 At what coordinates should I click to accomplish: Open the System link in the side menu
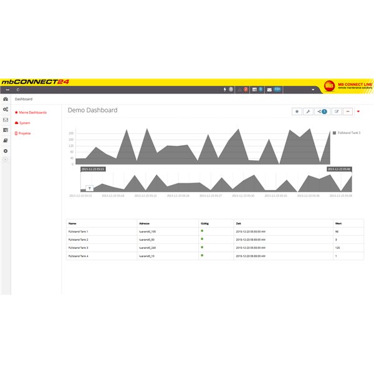pyautogui.click(x=24, y=123)
